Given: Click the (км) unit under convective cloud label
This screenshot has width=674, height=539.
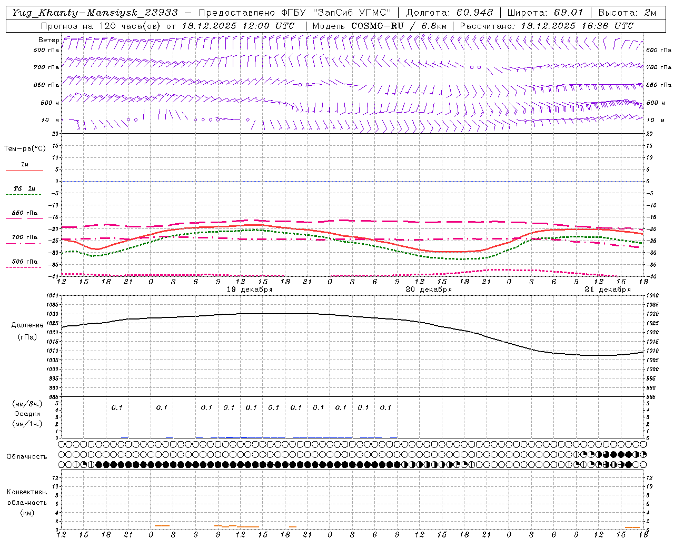Looking at the screenshot, I should (x=27, y=513).
